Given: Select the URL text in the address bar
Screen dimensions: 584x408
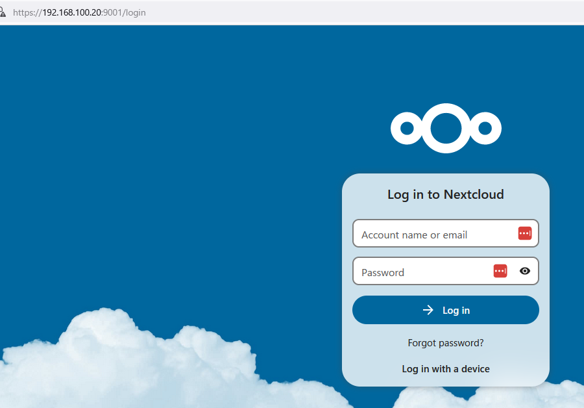Looking at the screenshot, I should click(79, 12).
